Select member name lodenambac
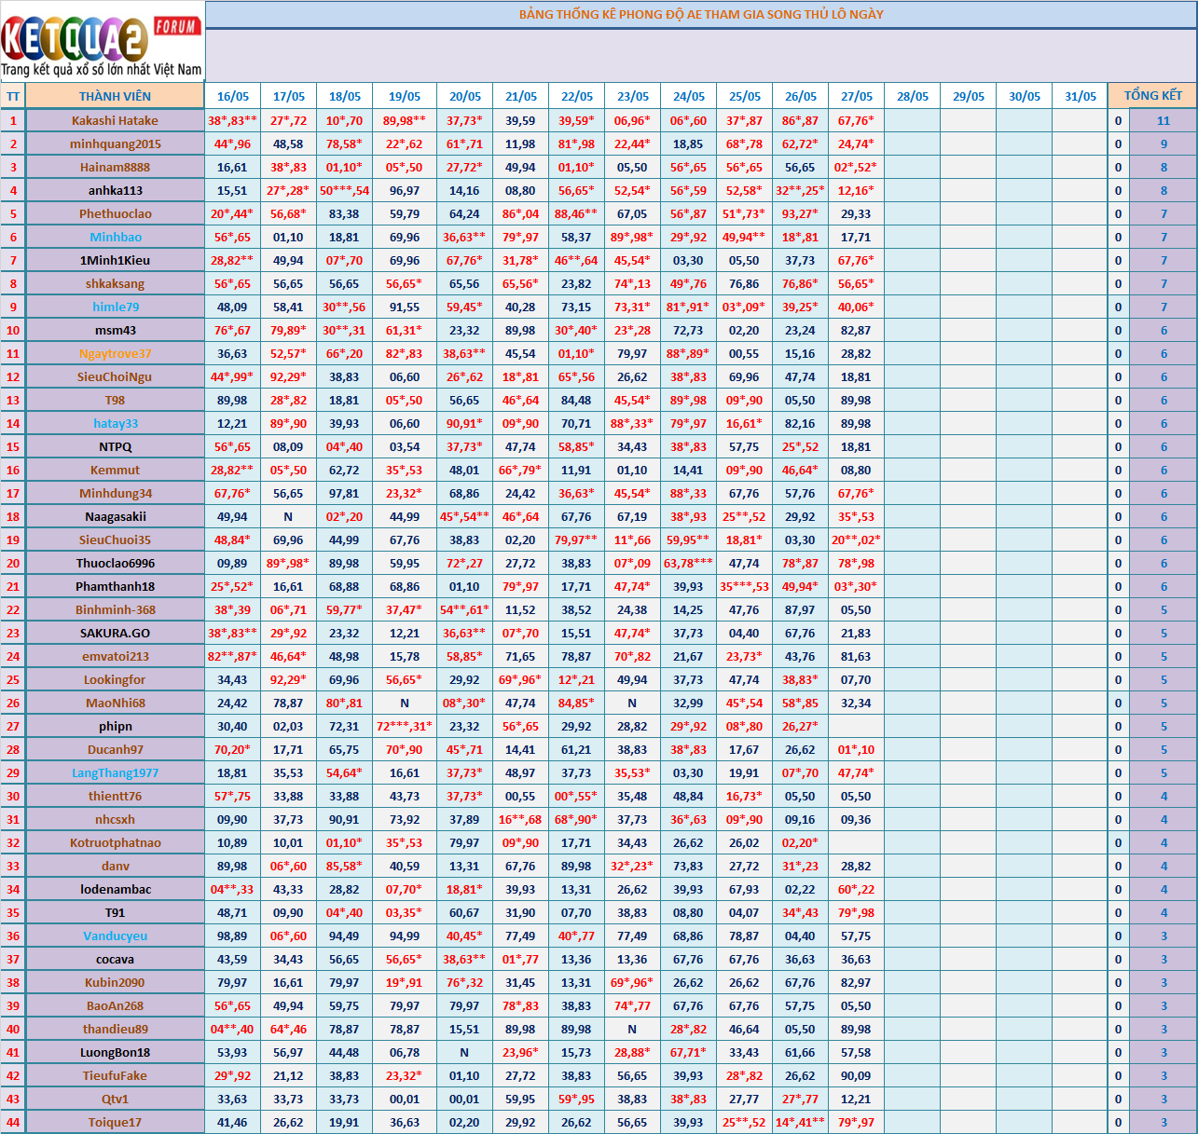This screenshot has height=1134, width=1198. [115, 889]
